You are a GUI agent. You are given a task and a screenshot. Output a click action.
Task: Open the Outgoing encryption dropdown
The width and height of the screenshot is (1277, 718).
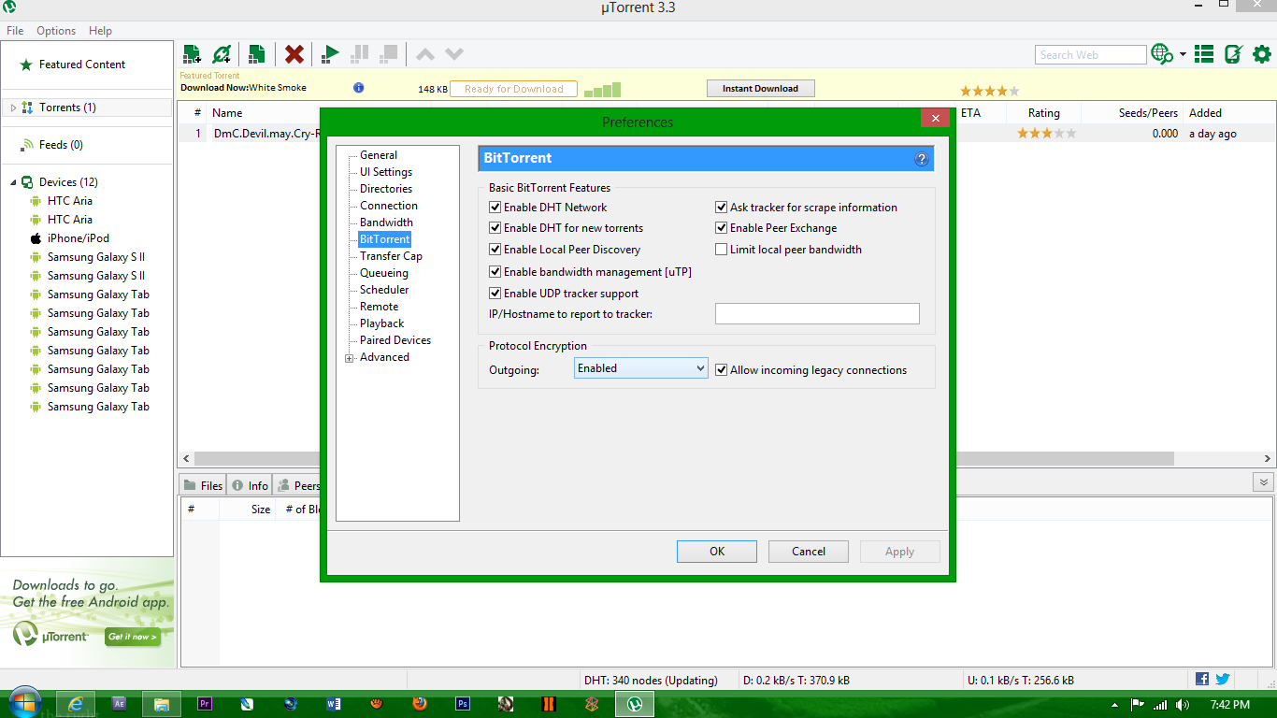pyautogui.click(x=640, y=368)
